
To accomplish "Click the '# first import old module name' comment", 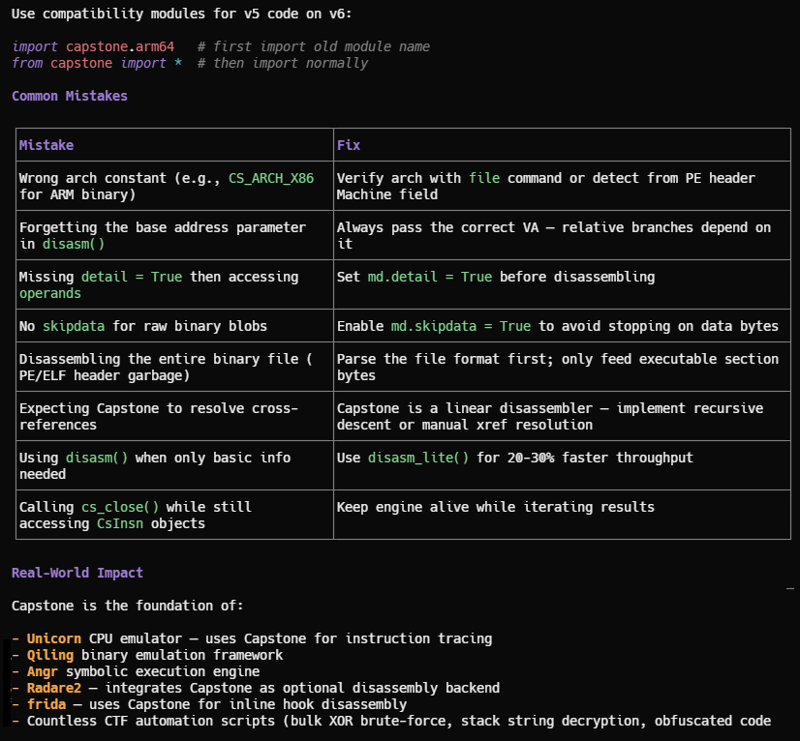I will click(314, 46).
